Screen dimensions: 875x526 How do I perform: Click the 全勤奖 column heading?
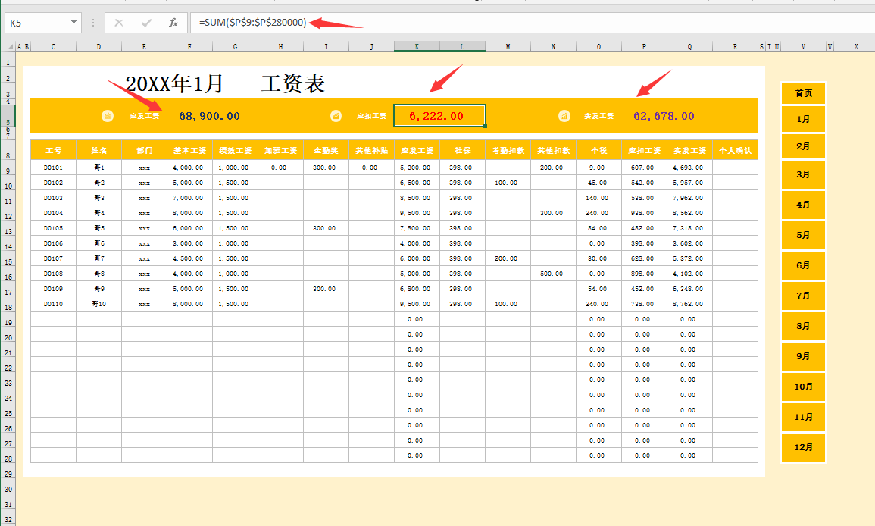pyautogui.click(x=327, y=150)
